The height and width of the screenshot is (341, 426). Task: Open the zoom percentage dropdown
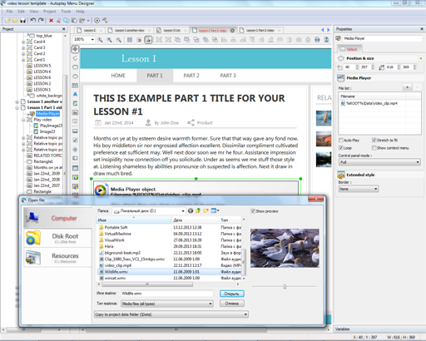point(92,40)
